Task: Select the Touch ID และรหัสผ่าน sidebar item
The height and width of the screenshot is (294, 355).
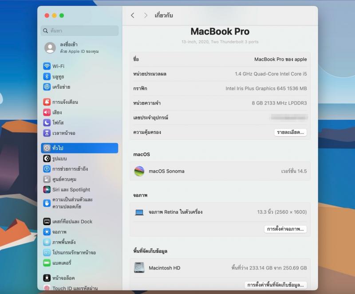Action: (x=80, y=288)
